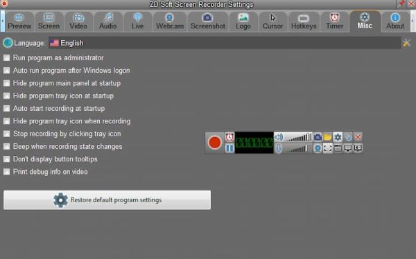
Task: Go to the Audio tab
Action: click(108, 21)
